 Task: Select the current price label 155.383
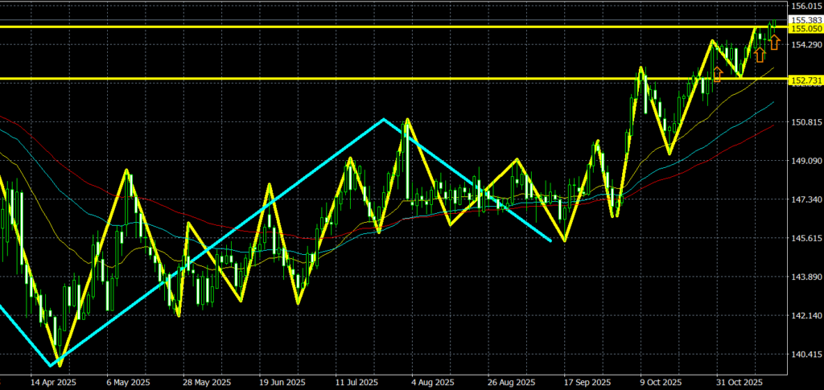[x=806, y=20]
